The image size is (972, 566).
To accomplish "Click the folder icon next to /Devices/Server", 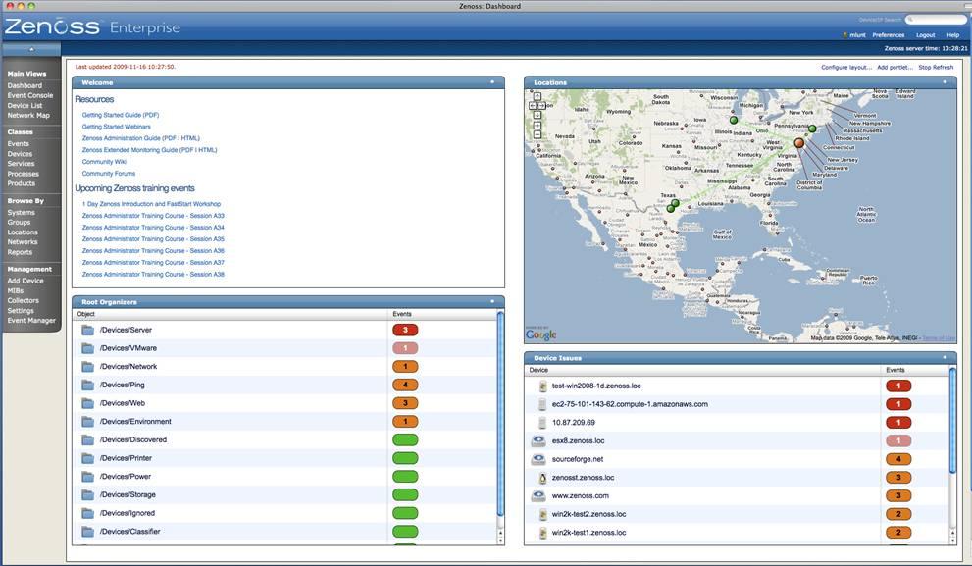I will (x=87, y=330).
